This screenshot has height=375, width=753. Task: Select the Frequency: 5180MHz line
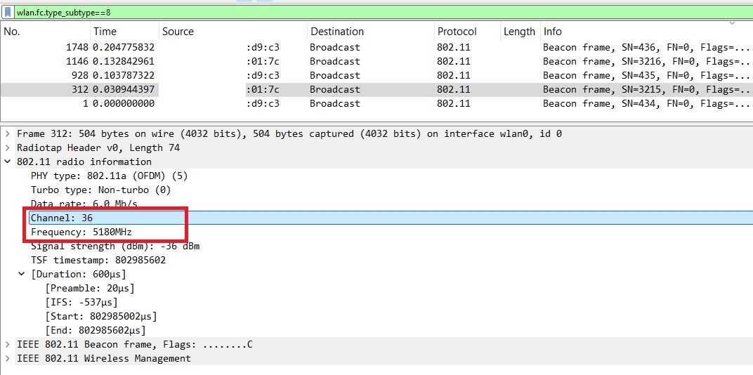pos(81,232)
